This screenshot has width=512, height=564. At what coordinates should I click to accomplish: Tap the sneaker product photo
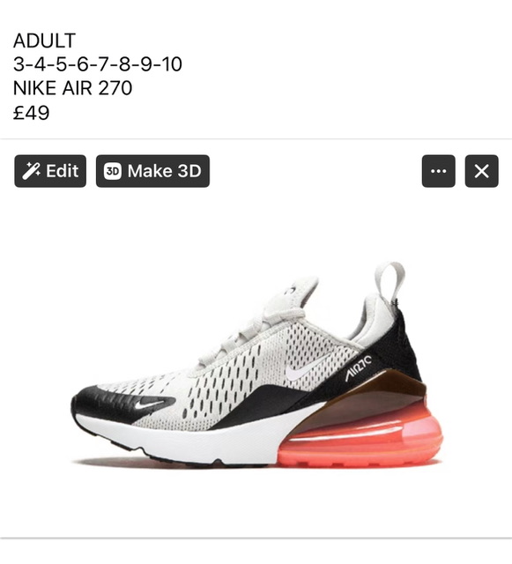coord(256,365)
